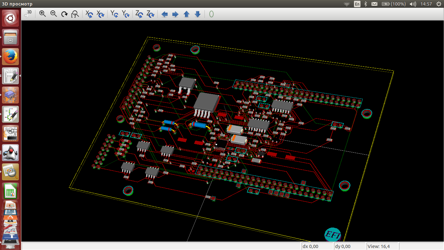
Task: Rotate X counterclockwise with first X icon
Action: click(89, 14)
